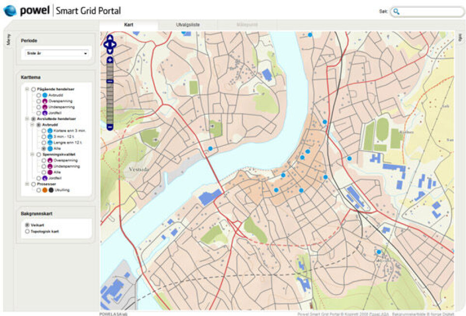Open the Periode dropdown

click(56, 53)
